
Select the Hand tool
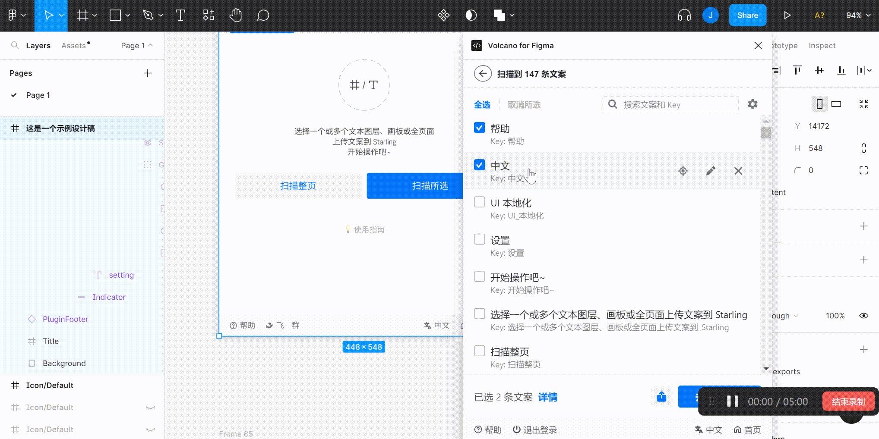coord(235,16)
